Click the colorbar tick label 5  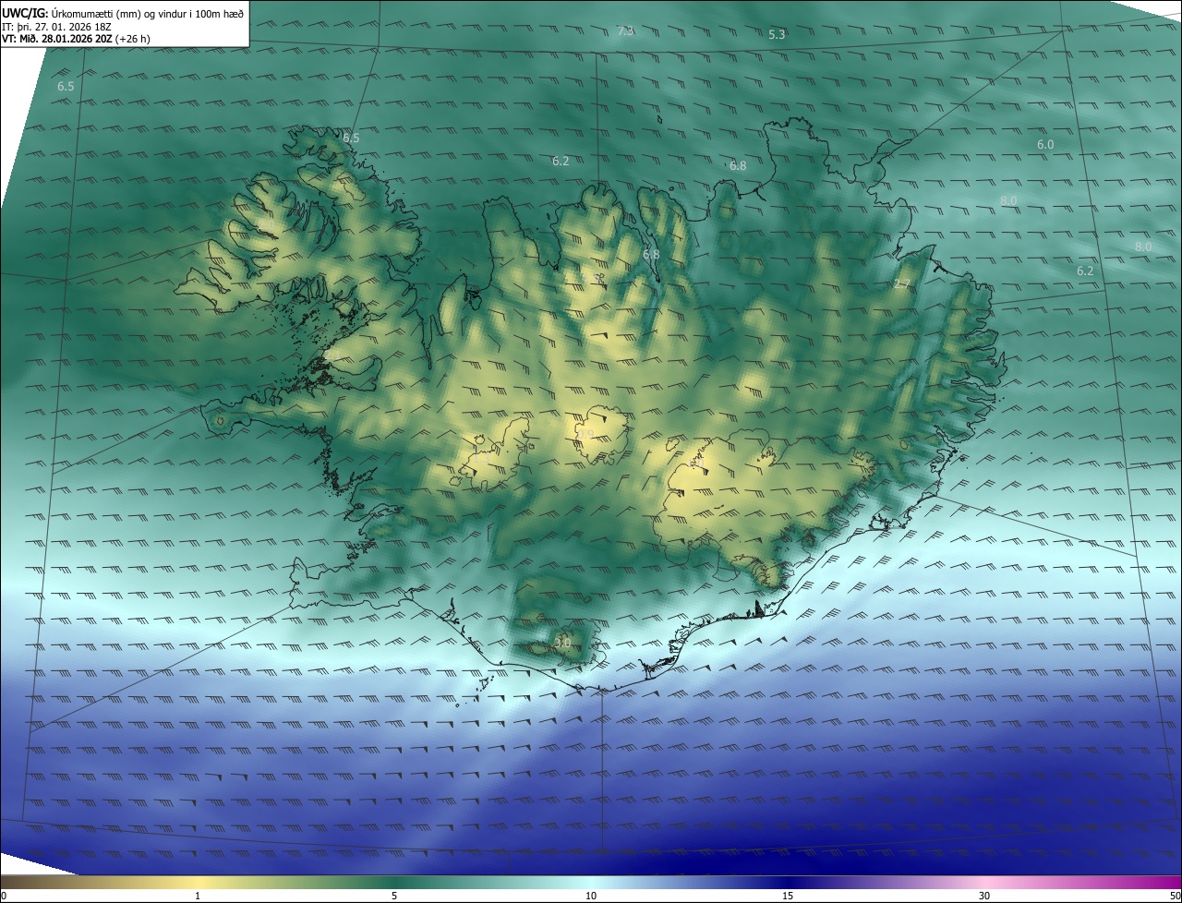[394, 896]
